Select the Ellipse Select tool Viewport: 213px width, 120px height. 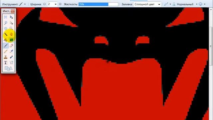(x=6, y=28)
